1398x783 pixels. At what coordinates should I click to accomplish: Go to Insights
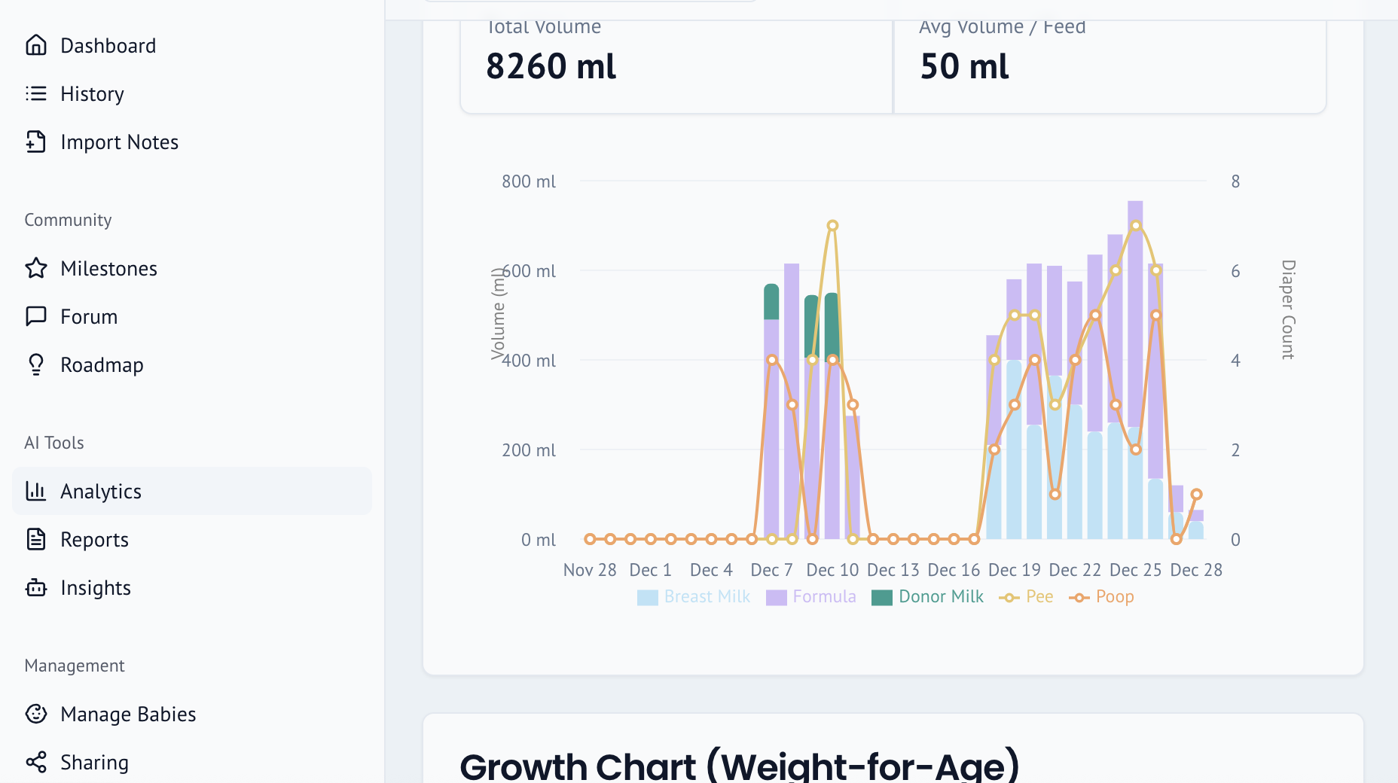click(192, 587)
